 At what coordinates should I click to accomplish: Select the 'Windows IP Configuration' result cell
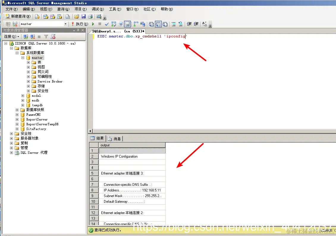[132, 156]
